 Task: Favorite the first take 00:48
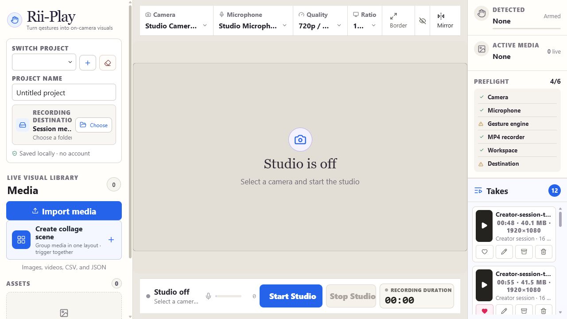click(485, 252)
